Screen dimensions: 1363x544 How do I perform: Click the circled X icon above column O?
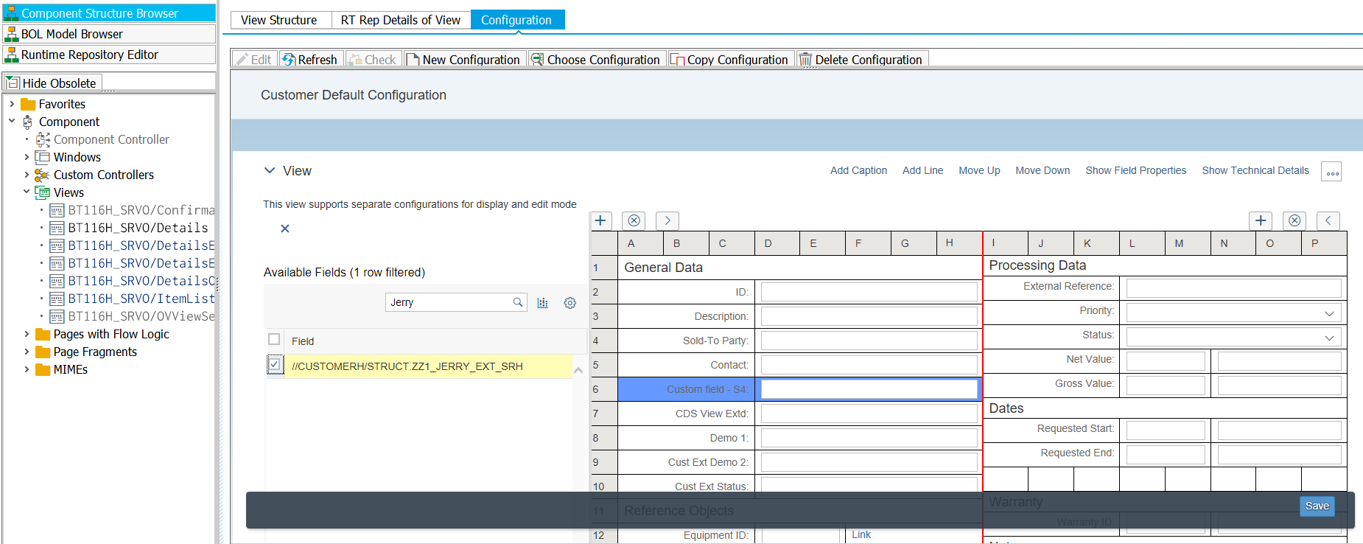coord(1294,220)
